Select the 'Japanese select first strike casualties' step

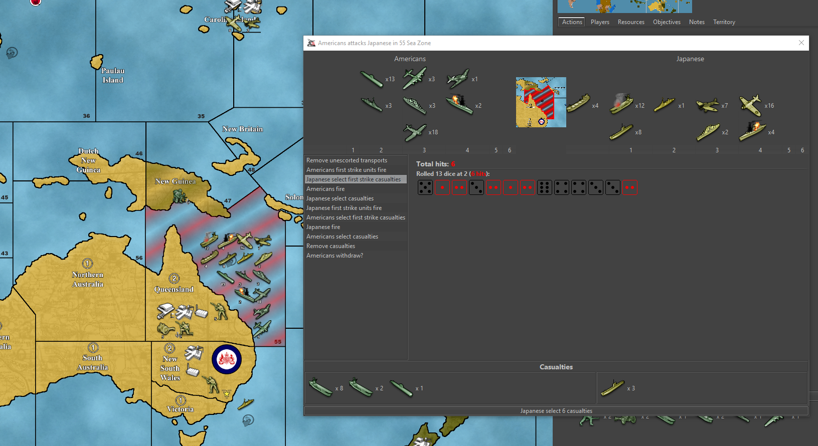(x=356, y=179)
